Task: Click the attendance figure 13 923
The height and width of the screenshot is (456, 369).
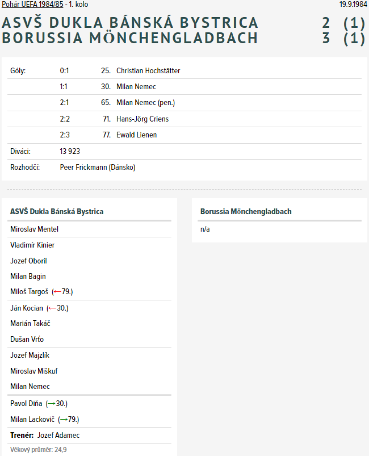Action: (x=70, y=151)
